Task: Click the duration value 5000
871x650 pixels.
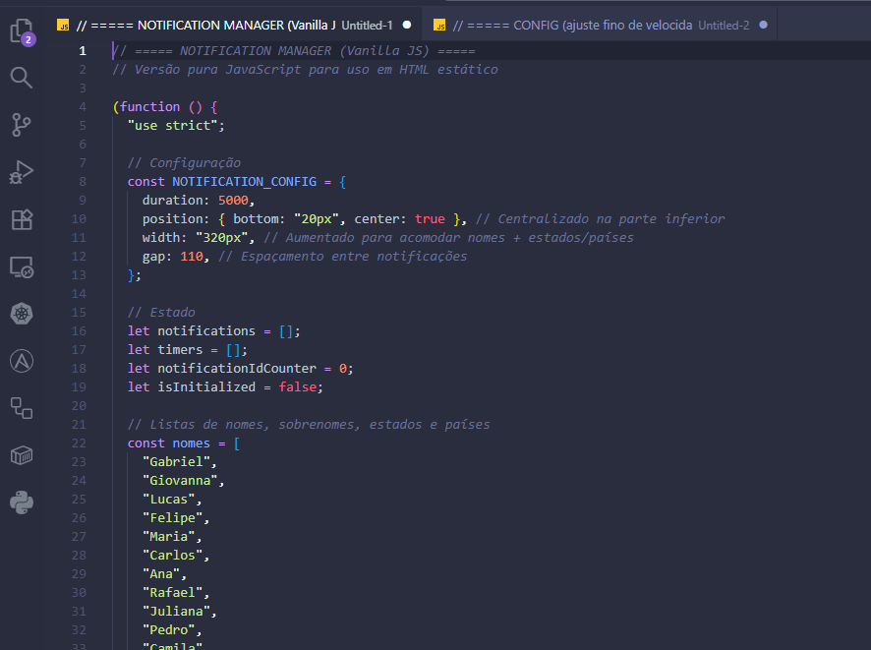Action: click(x=233, y=200)
